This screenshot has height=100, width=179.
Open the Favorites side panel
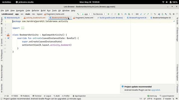[x=2, y=88]
